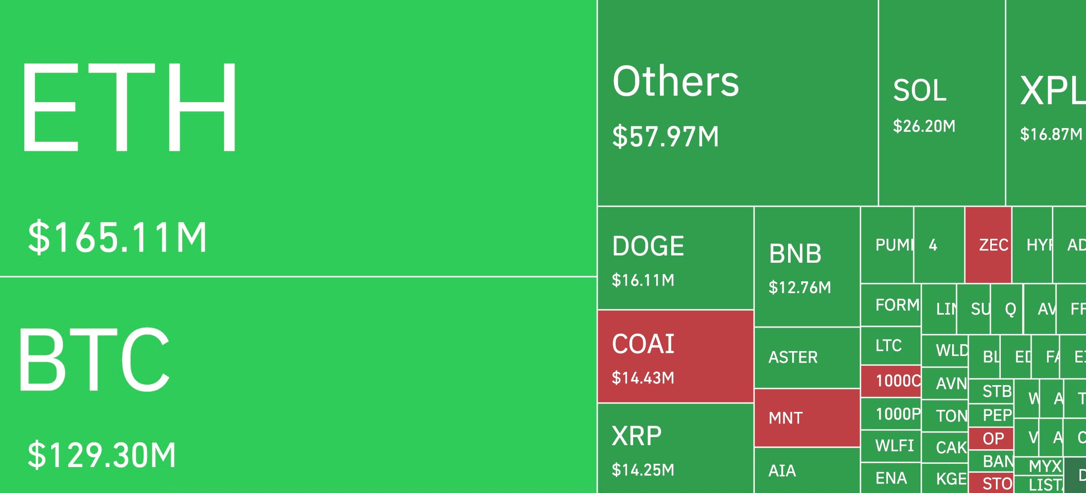1086x493 pixels.
Task: Open the BNB $12.76M cell
Action: [x=807, y=266]
